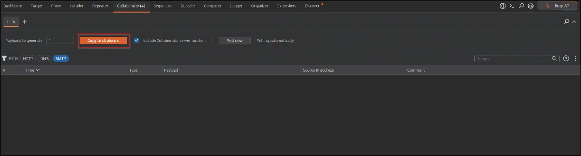Image resolution: width=581 pixels, height=156 pixels.
Task: Sort by the Time column header
Action: 76,70
